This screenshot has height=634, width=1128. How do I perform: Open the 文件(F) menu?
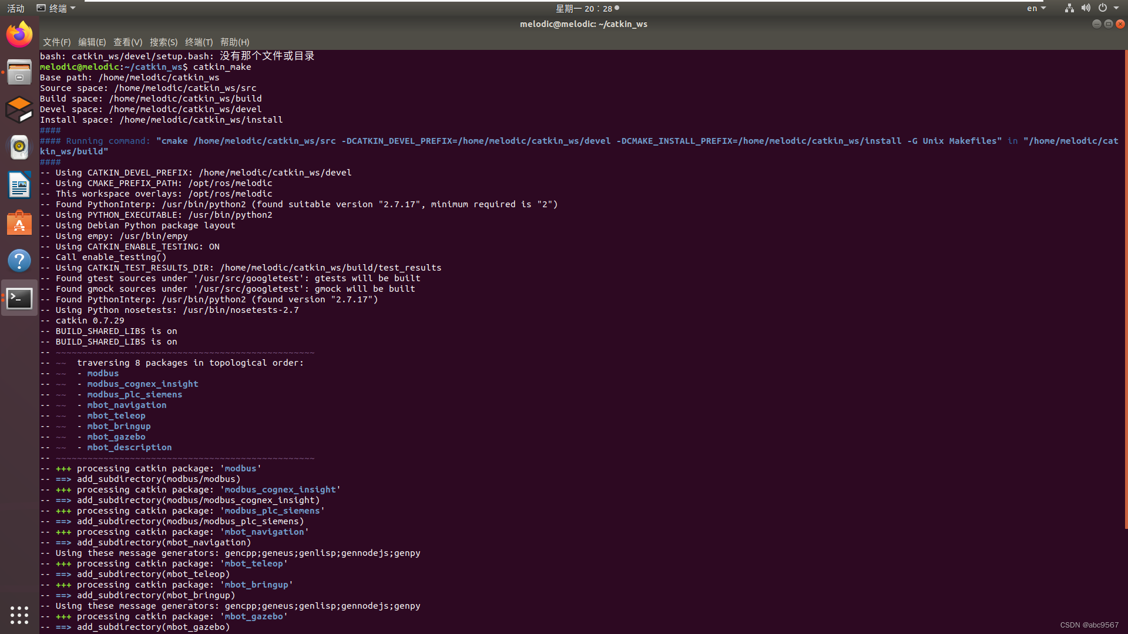click(56, 42)
